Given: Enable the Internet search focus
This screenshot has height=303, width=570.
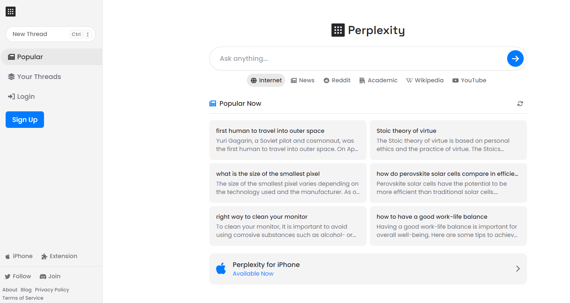Looking at the screenshot, I should pyautogui.click(x=266, y=80).
